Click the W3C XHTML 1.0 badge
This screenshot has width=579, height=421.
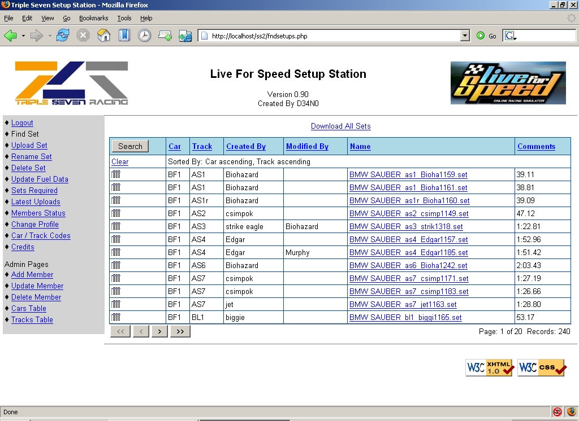[x=489, y=367]
